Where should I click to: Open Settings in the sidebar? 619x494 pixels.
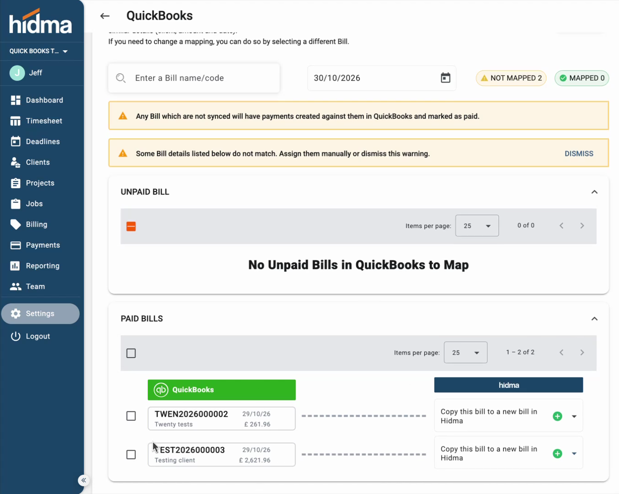[41, 314]
